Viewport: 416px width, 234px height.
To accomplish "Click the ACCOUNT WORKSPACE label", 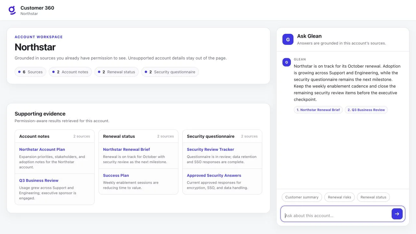I will point(39,37).
